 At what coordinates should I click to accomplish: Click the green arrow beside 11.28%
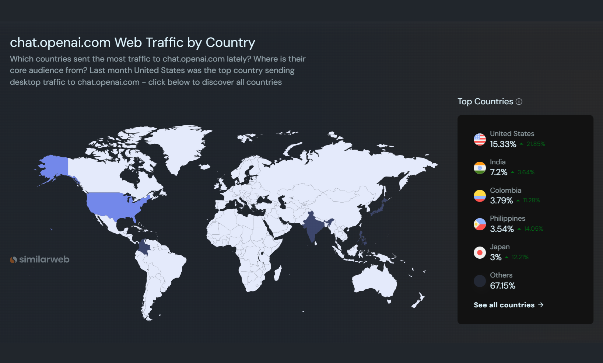[x=518, y=200]
